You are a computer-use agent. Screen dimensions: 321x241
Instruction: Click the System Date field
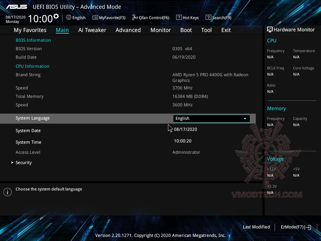[x=185, y=129]
